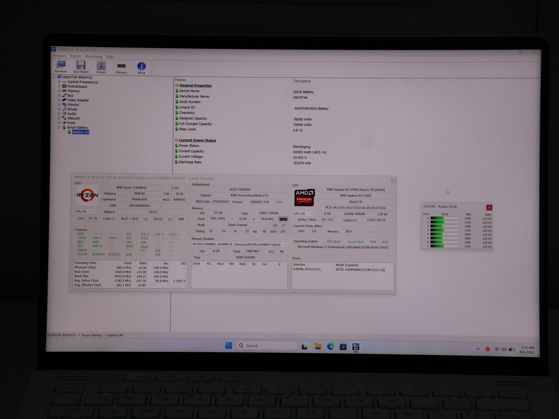Click the volume speaker tray icon

click(504, 349)
